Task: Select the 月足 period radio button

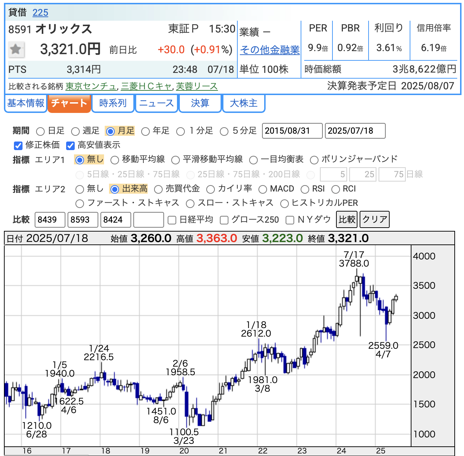Action: tap(110, 132)
